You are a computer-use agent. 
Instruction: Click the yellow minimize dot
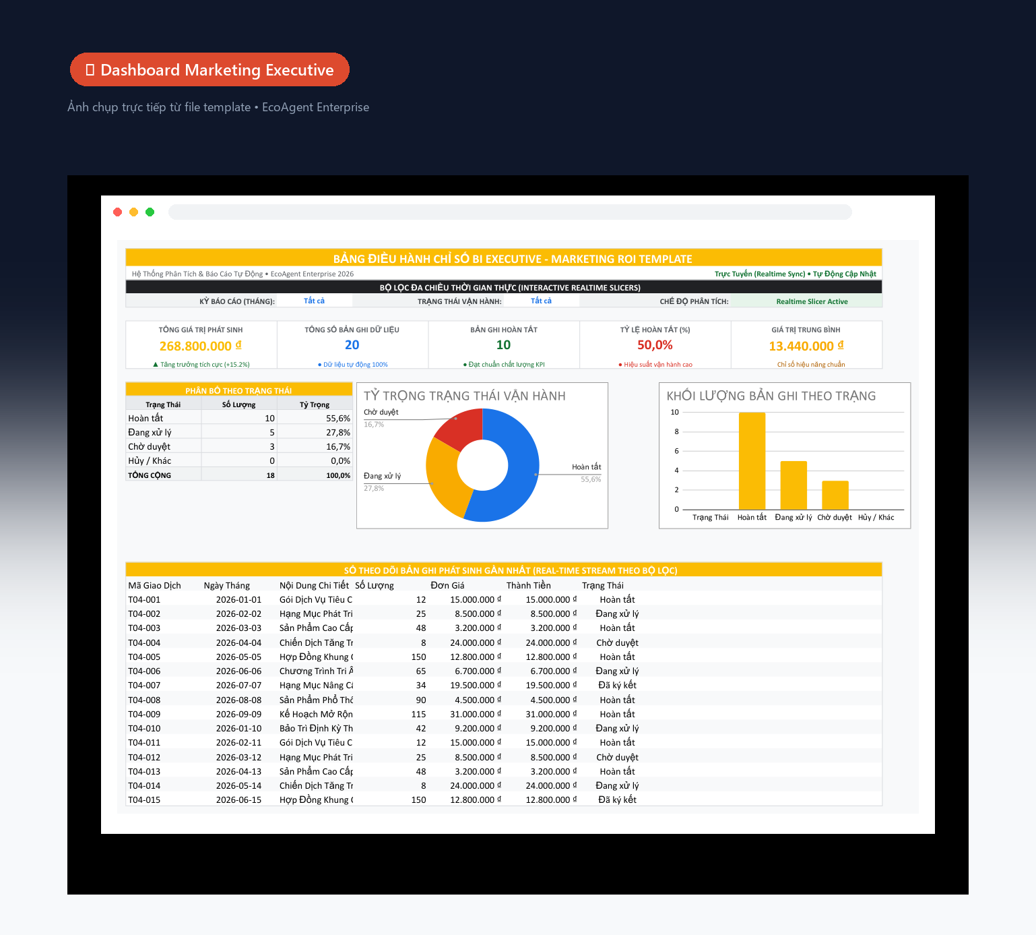[x=134, y=212]
